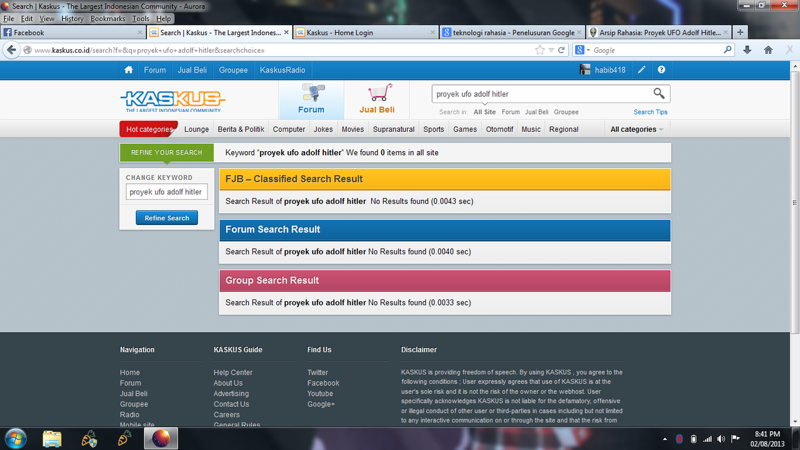Click the taskbar clock 8:41 PM

(767, 434)
